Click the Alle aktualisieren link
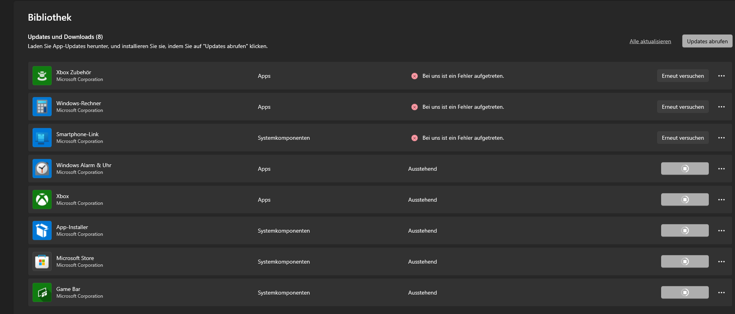735x314 pixels. (650, 41)
